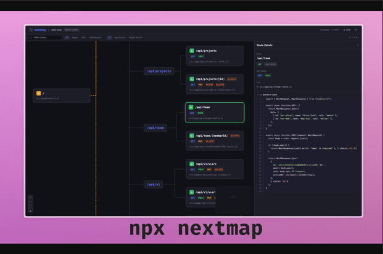
Task: Select the /api/v1 group node
Action: pos(153,185)
